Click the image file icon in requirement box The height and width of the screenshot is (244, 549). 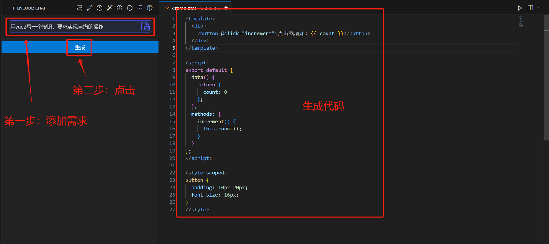pyautogui.click(x=145, y=26)
